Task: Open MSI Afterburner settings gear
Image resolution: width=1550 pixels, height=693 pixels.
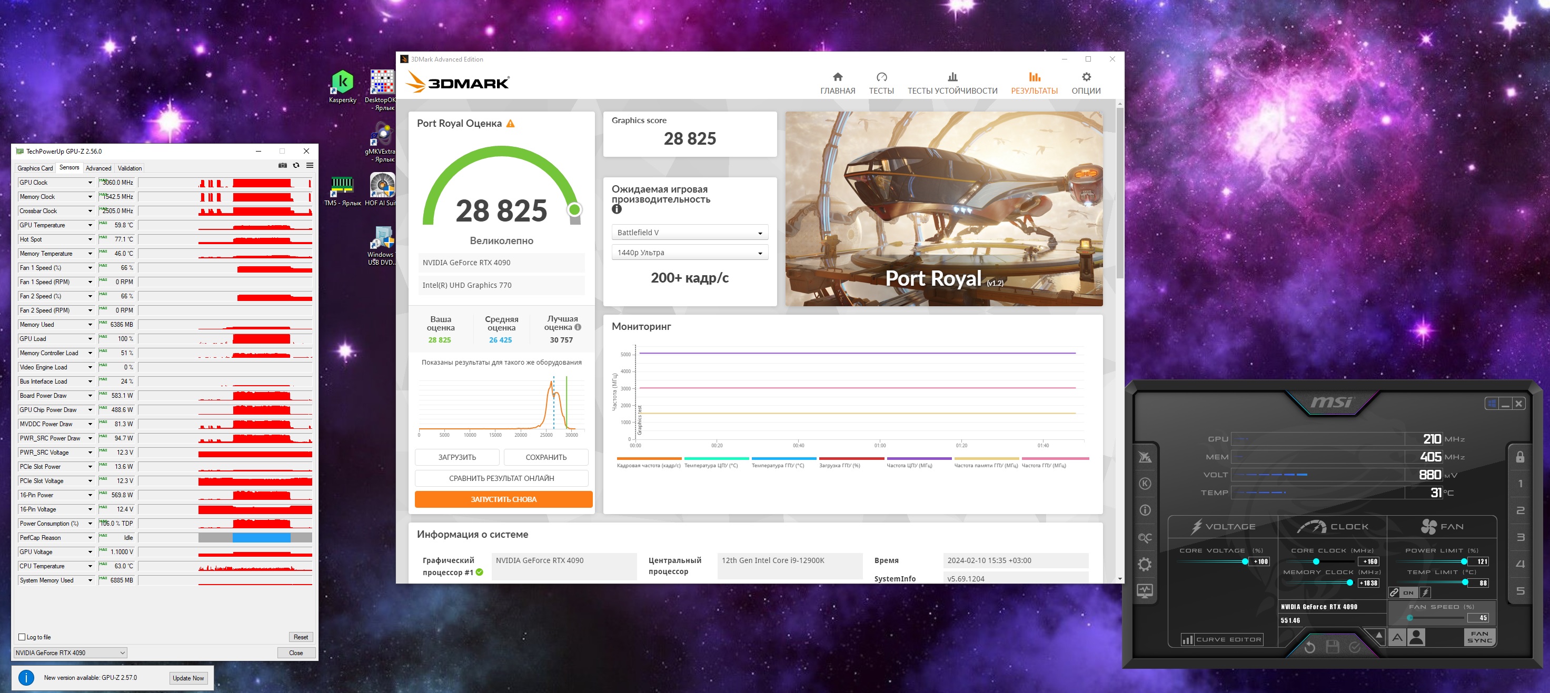Action: pos(1145,564)
